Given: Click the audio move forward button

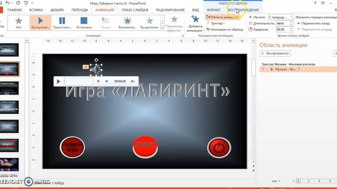Looking at the screenshot, I should [106, 81].
